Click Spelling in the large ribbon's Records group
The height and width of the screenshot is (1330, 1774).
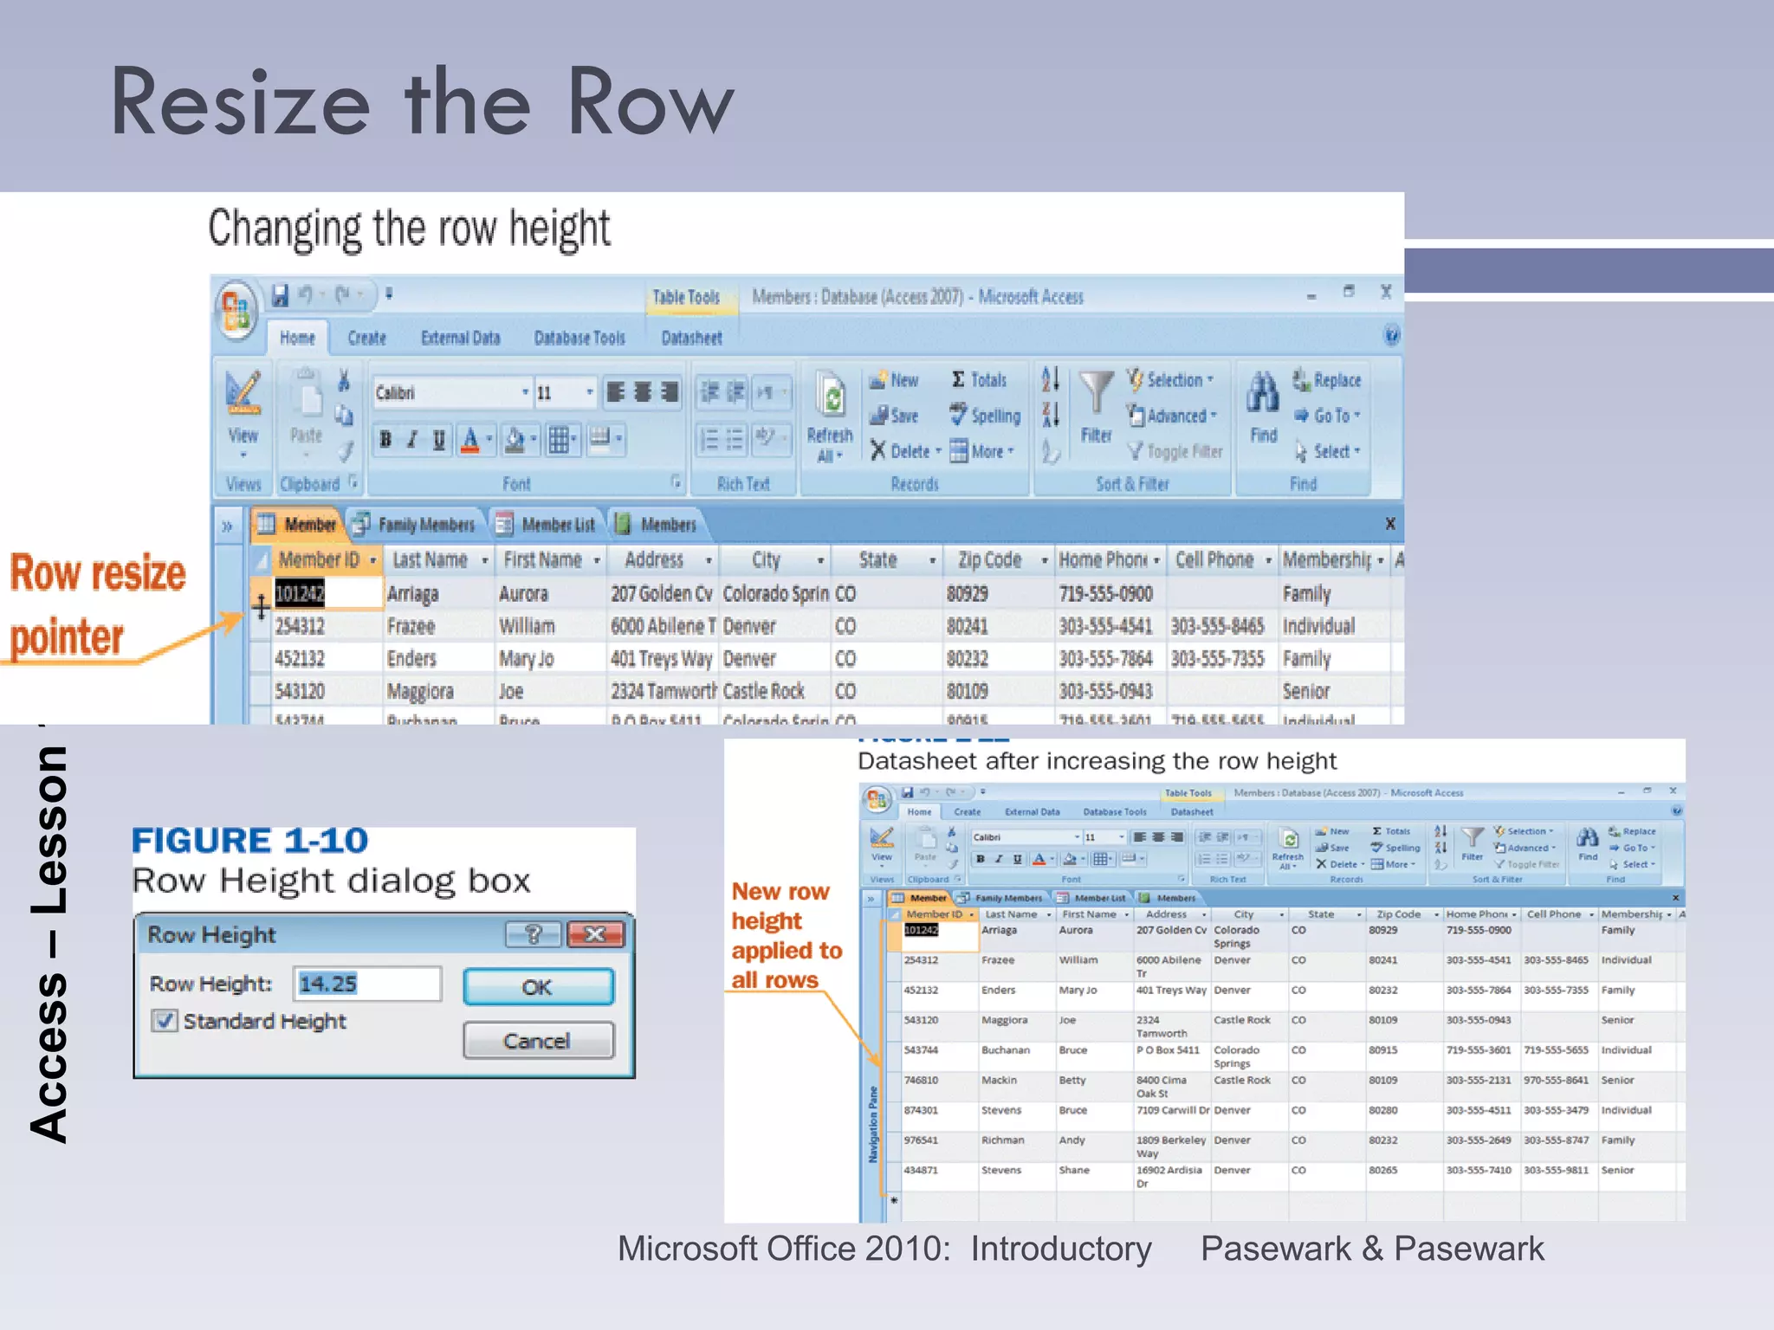(x=985, y=416)
